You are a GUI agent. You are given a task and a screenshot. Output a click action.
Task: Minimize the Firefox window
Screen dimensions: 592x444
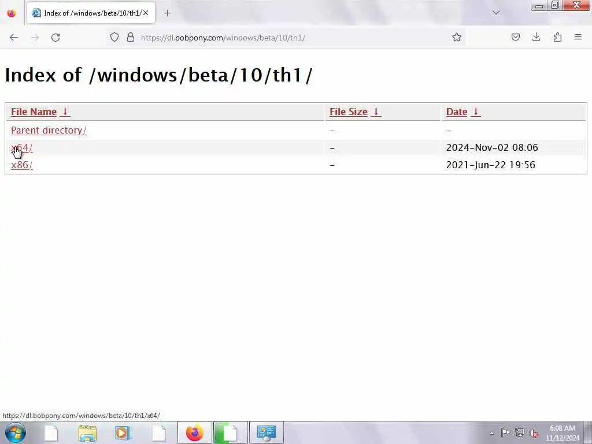tap(539, 6)
